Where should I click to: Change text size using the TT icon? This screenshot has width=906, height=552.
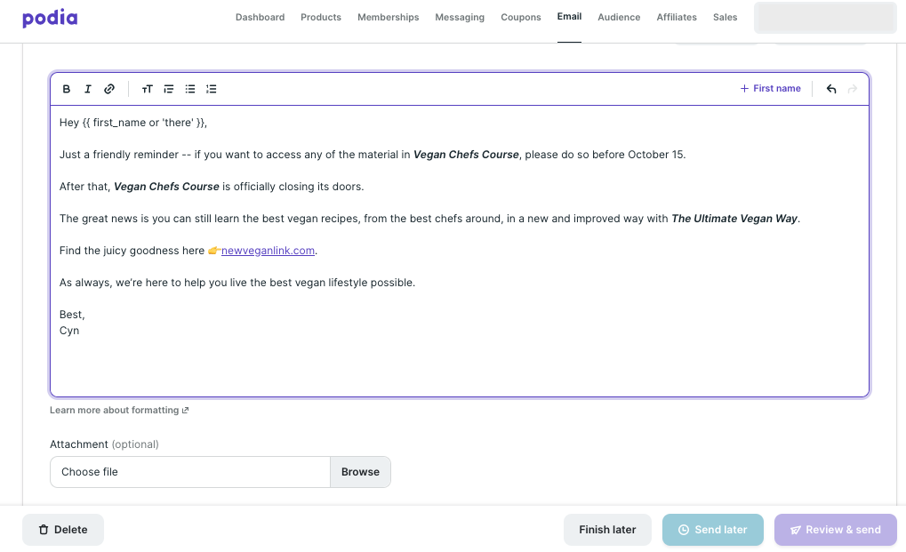tap(148, 89)
